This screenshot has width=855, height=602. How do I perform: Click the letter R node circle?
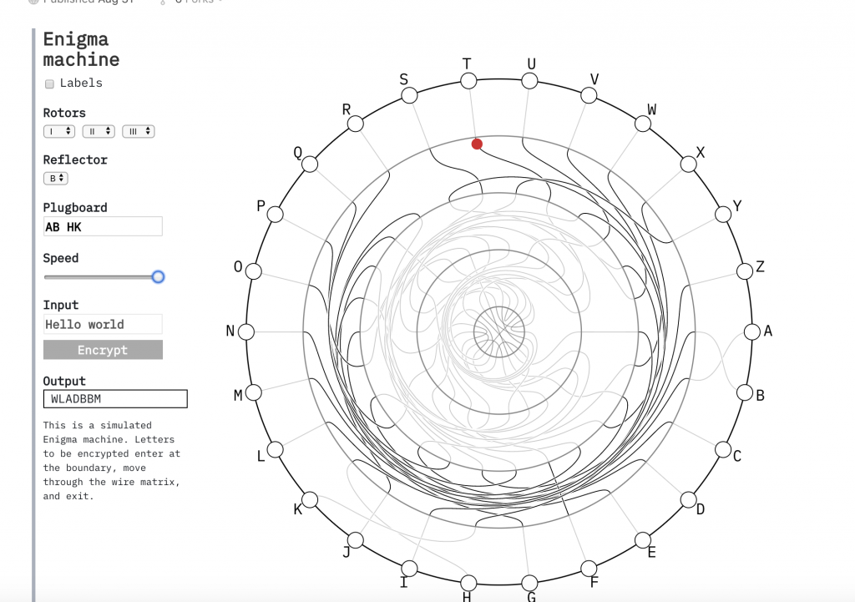(356, 124)
